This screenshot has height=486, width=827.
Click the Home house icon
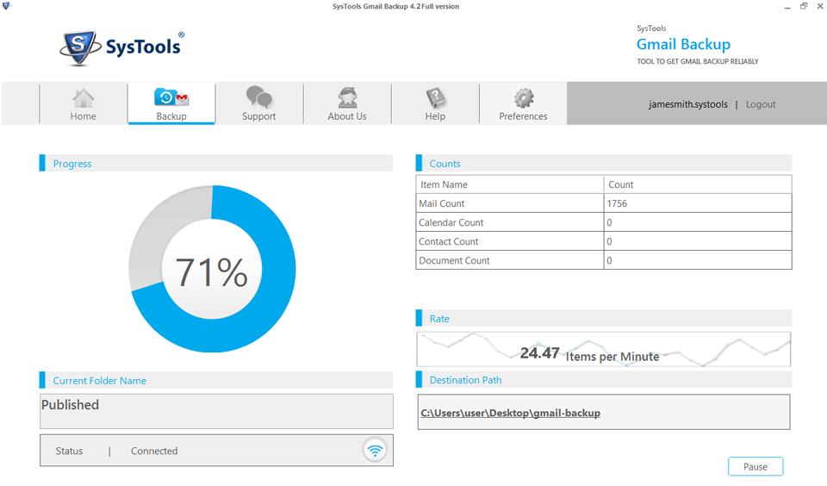[84, 97]
